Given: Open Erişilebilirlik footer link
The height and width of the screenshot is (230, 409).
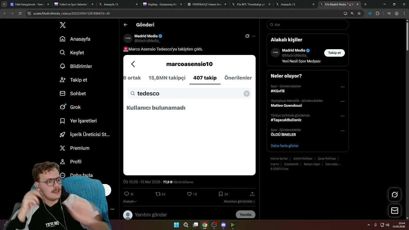Looking at the screenshot, I should 291,164.
